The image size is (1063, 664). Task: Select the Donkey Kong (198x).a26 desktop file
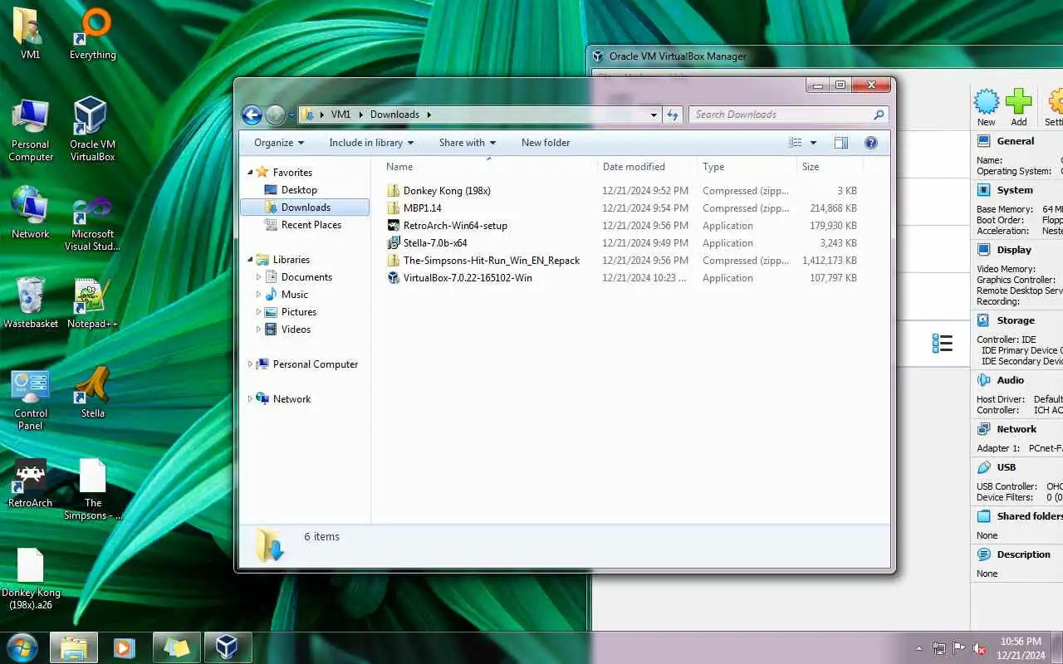tap(31, 579)
